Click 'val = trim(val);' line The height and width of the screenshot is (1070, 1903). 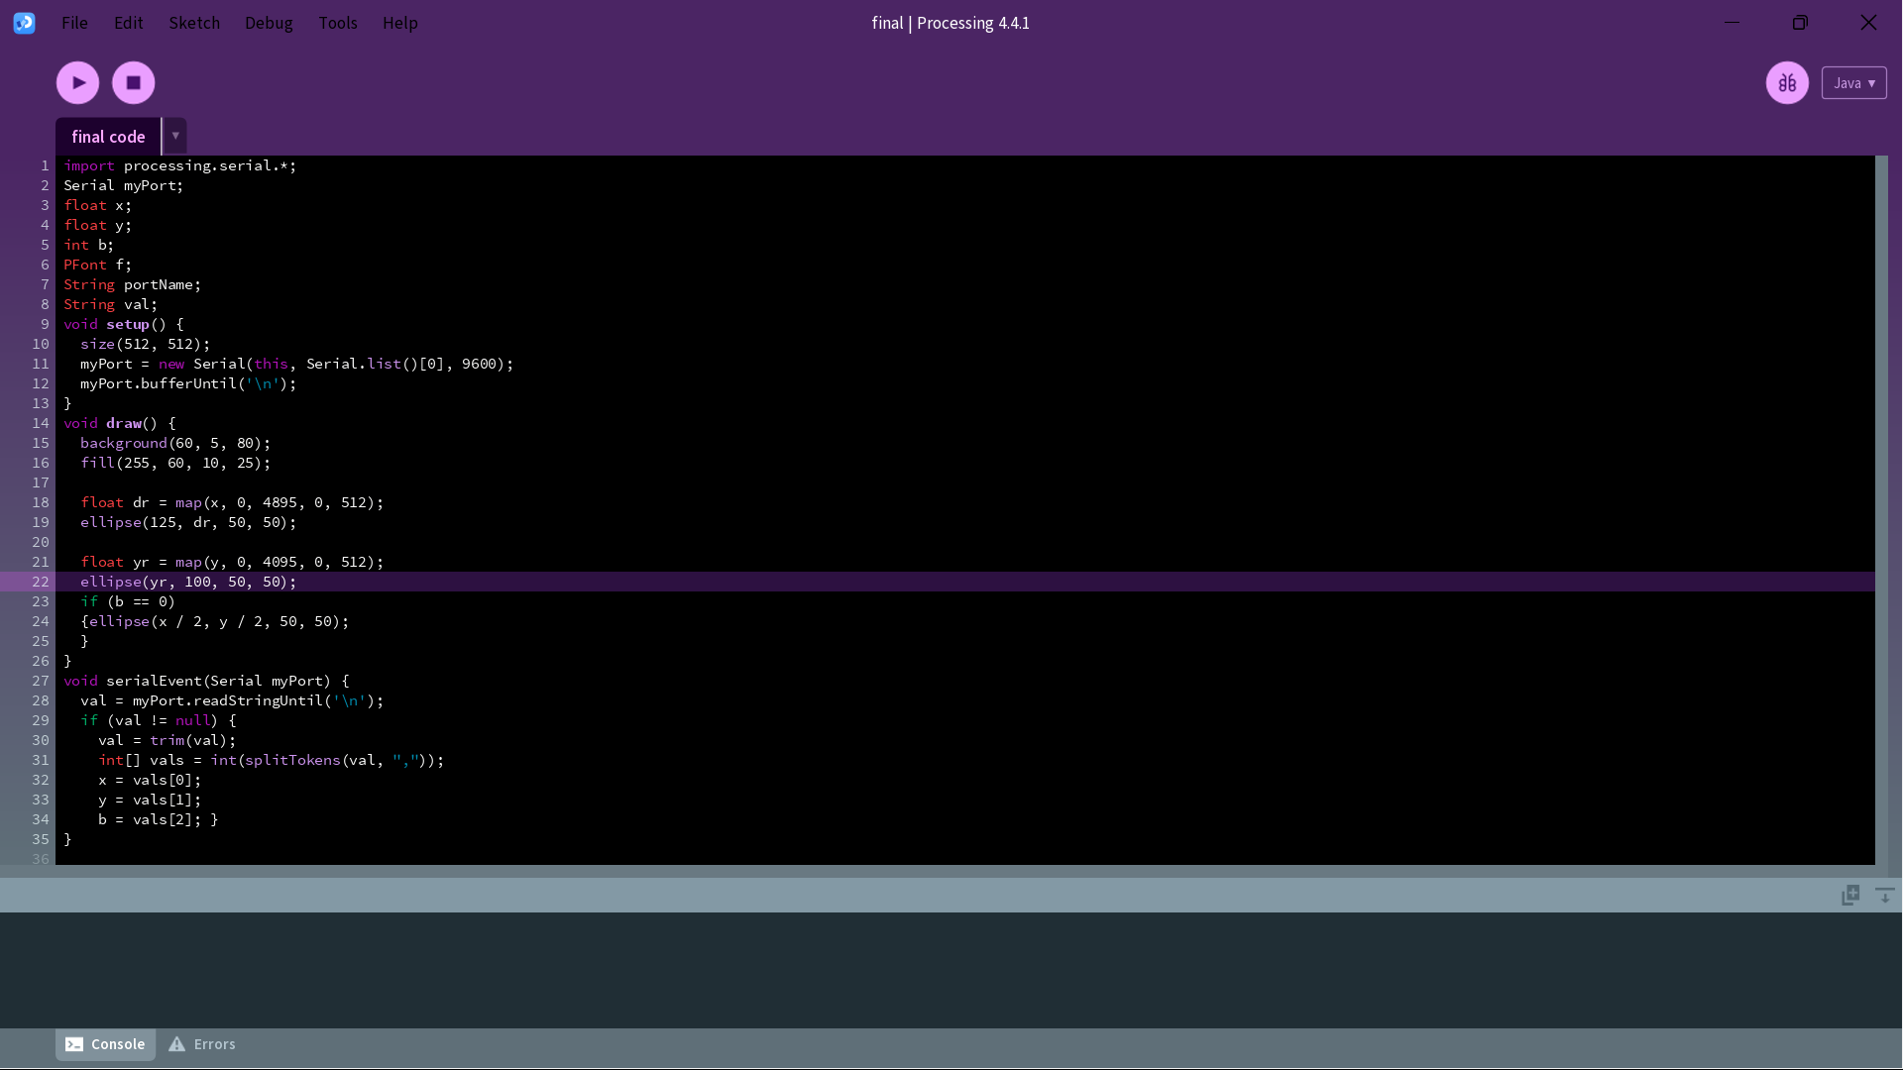pyautogui.click(x=167, y=740)
